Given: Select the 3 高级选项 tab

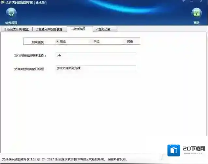Looking at the screenshot, I should pos(80,29).
